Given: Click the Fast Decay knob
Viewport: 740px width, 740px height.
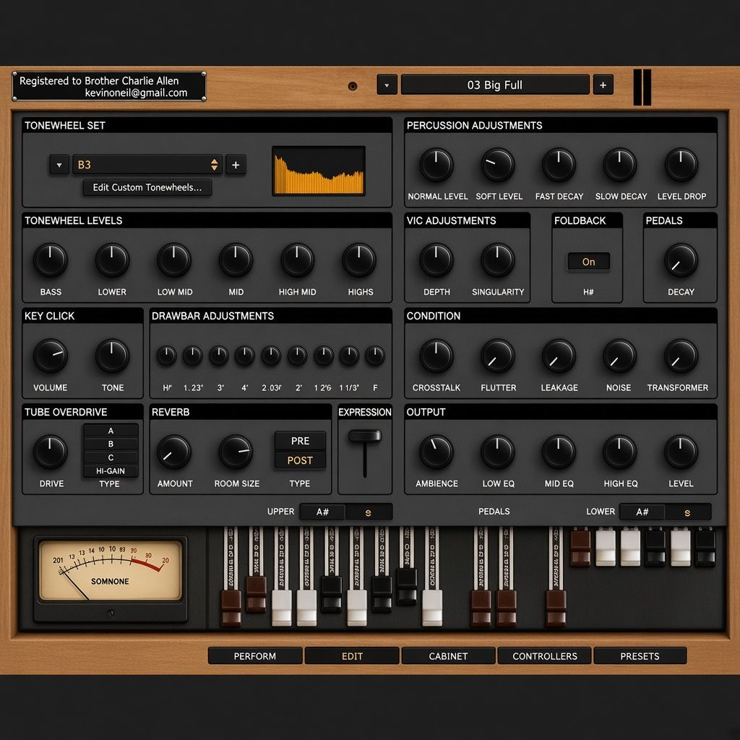Looking at the screenshot, I should coord(559,165).
